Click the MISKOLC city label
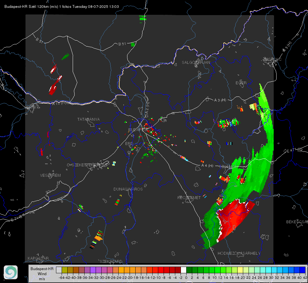 tap(273, 59)
